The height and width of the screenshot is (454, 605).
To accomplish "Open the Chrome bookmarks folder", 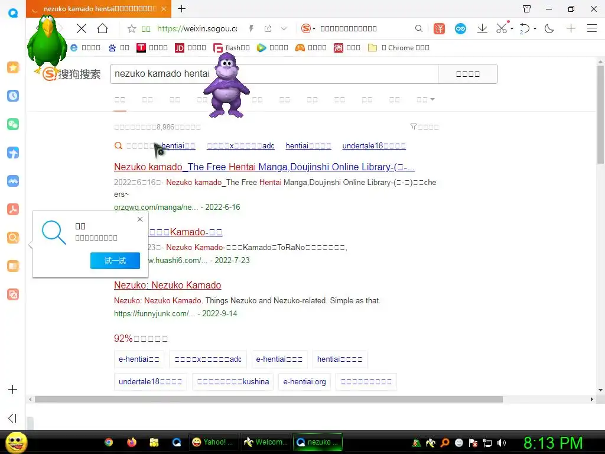I will (x=399, y=47).
